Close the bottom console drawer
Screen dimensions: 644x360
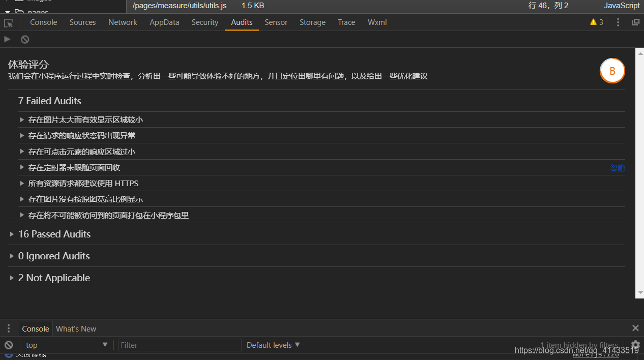[x=635, y=328]
